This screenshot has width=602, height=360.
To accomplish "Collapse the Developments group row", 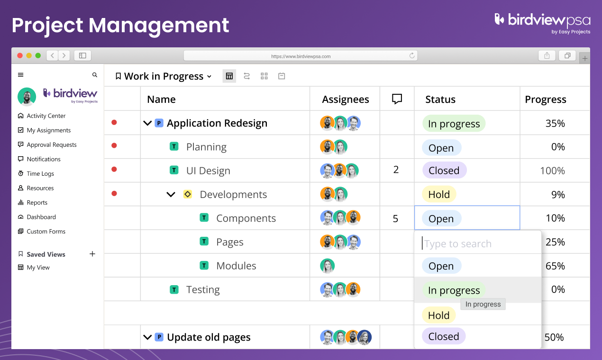I will tap(171, 194).
